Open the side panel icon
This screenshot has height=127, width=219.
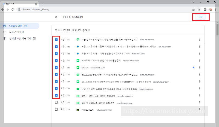click(x=205, y=10)
